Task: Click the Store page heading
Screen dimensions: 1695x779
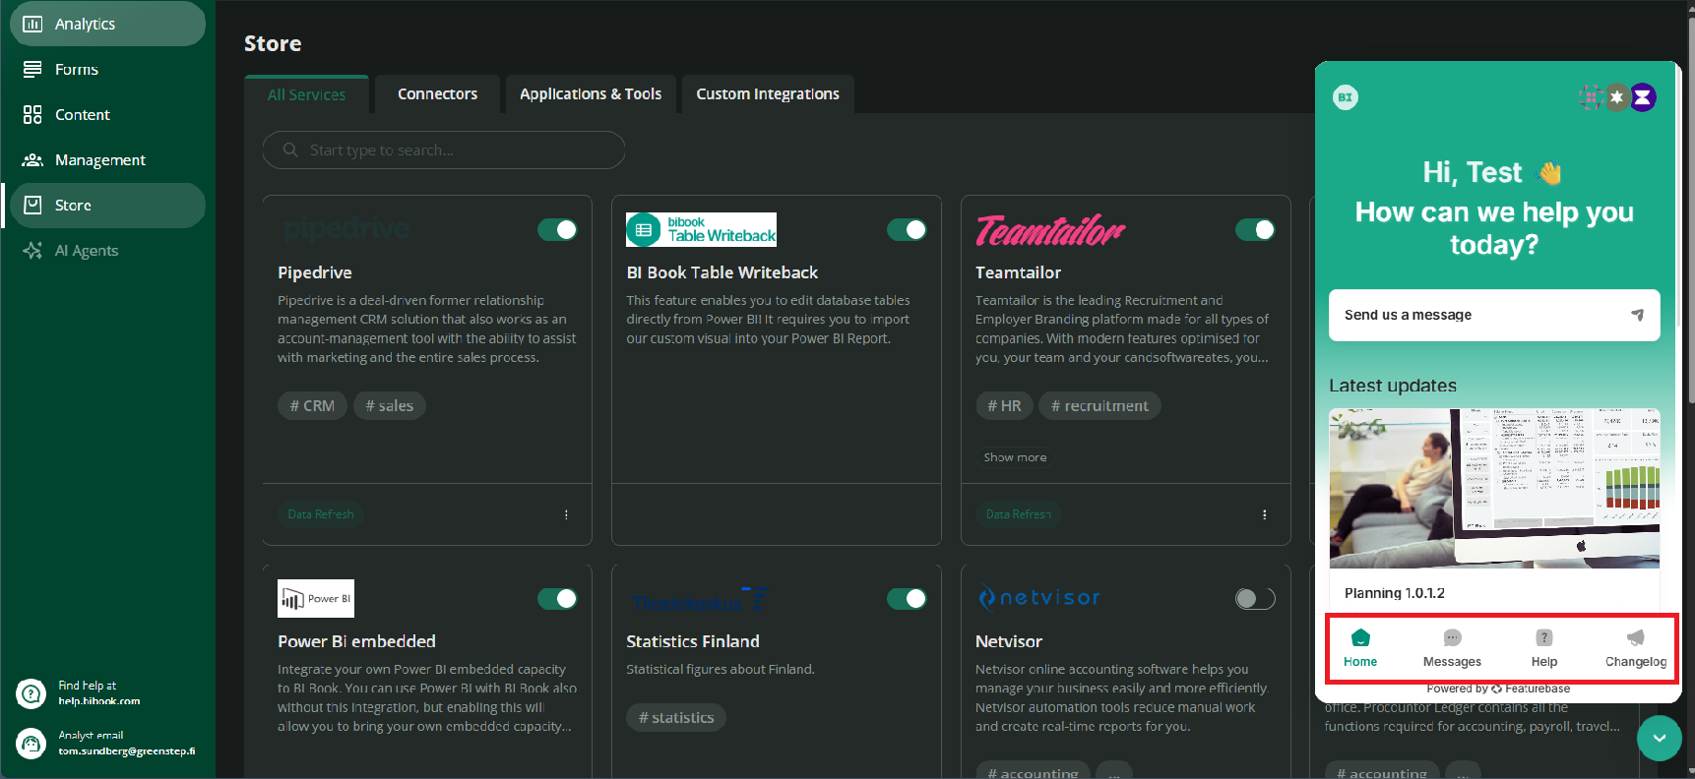Action: tap(273, 43)
